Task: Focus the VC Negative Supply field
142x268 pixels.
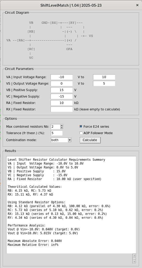Action: (x=62, y=96)
